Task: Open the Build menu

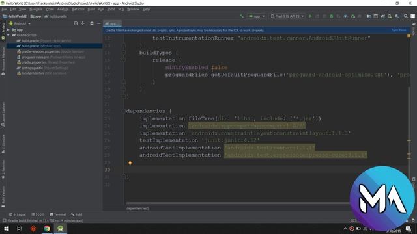Action: 91,9
